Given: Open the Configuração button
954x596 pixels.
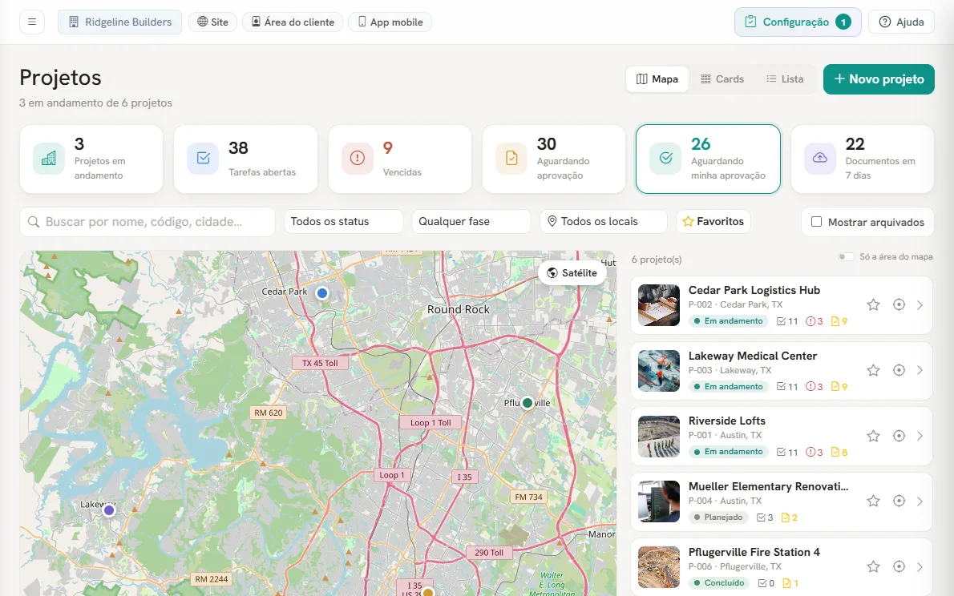Looking at the screenshot, I should click(798, 22).
